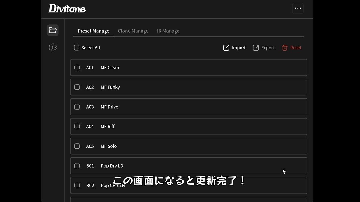Check the A01 MF Clean checkbox
Viewport: 360px width, 202px height.
(77, 67)
